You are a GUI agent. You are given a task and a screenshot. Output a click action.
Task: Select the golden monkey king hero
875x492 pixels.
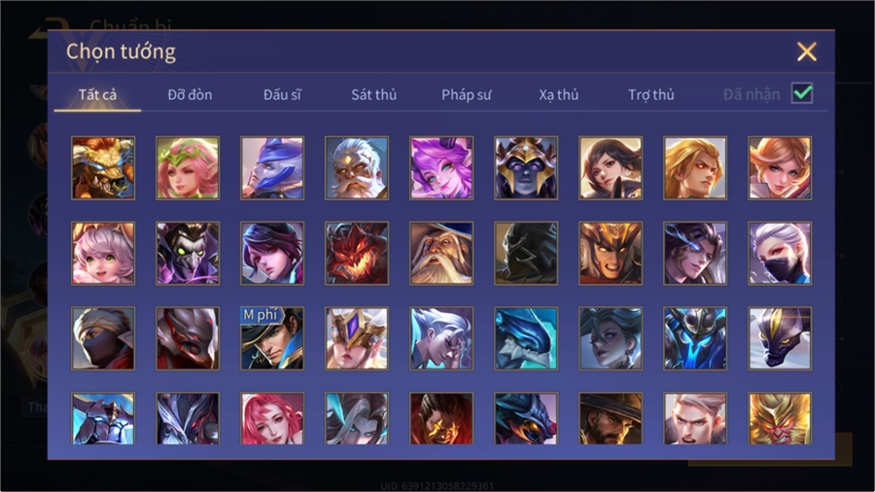click(780, 418)
